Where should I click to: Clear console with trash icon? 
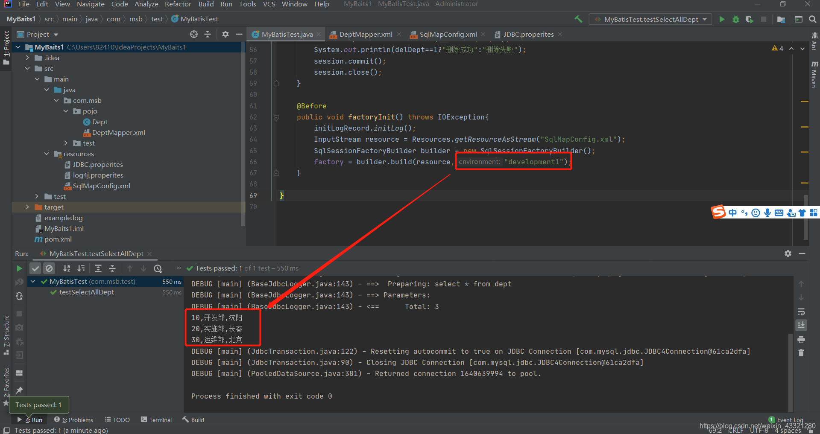coord(801,353)
